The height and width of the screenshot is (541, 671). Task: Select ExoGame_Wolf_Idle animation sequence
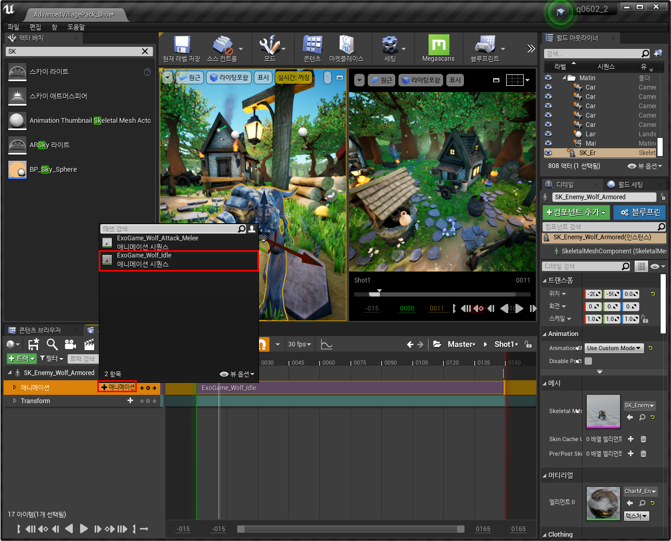tap(179, 260)
